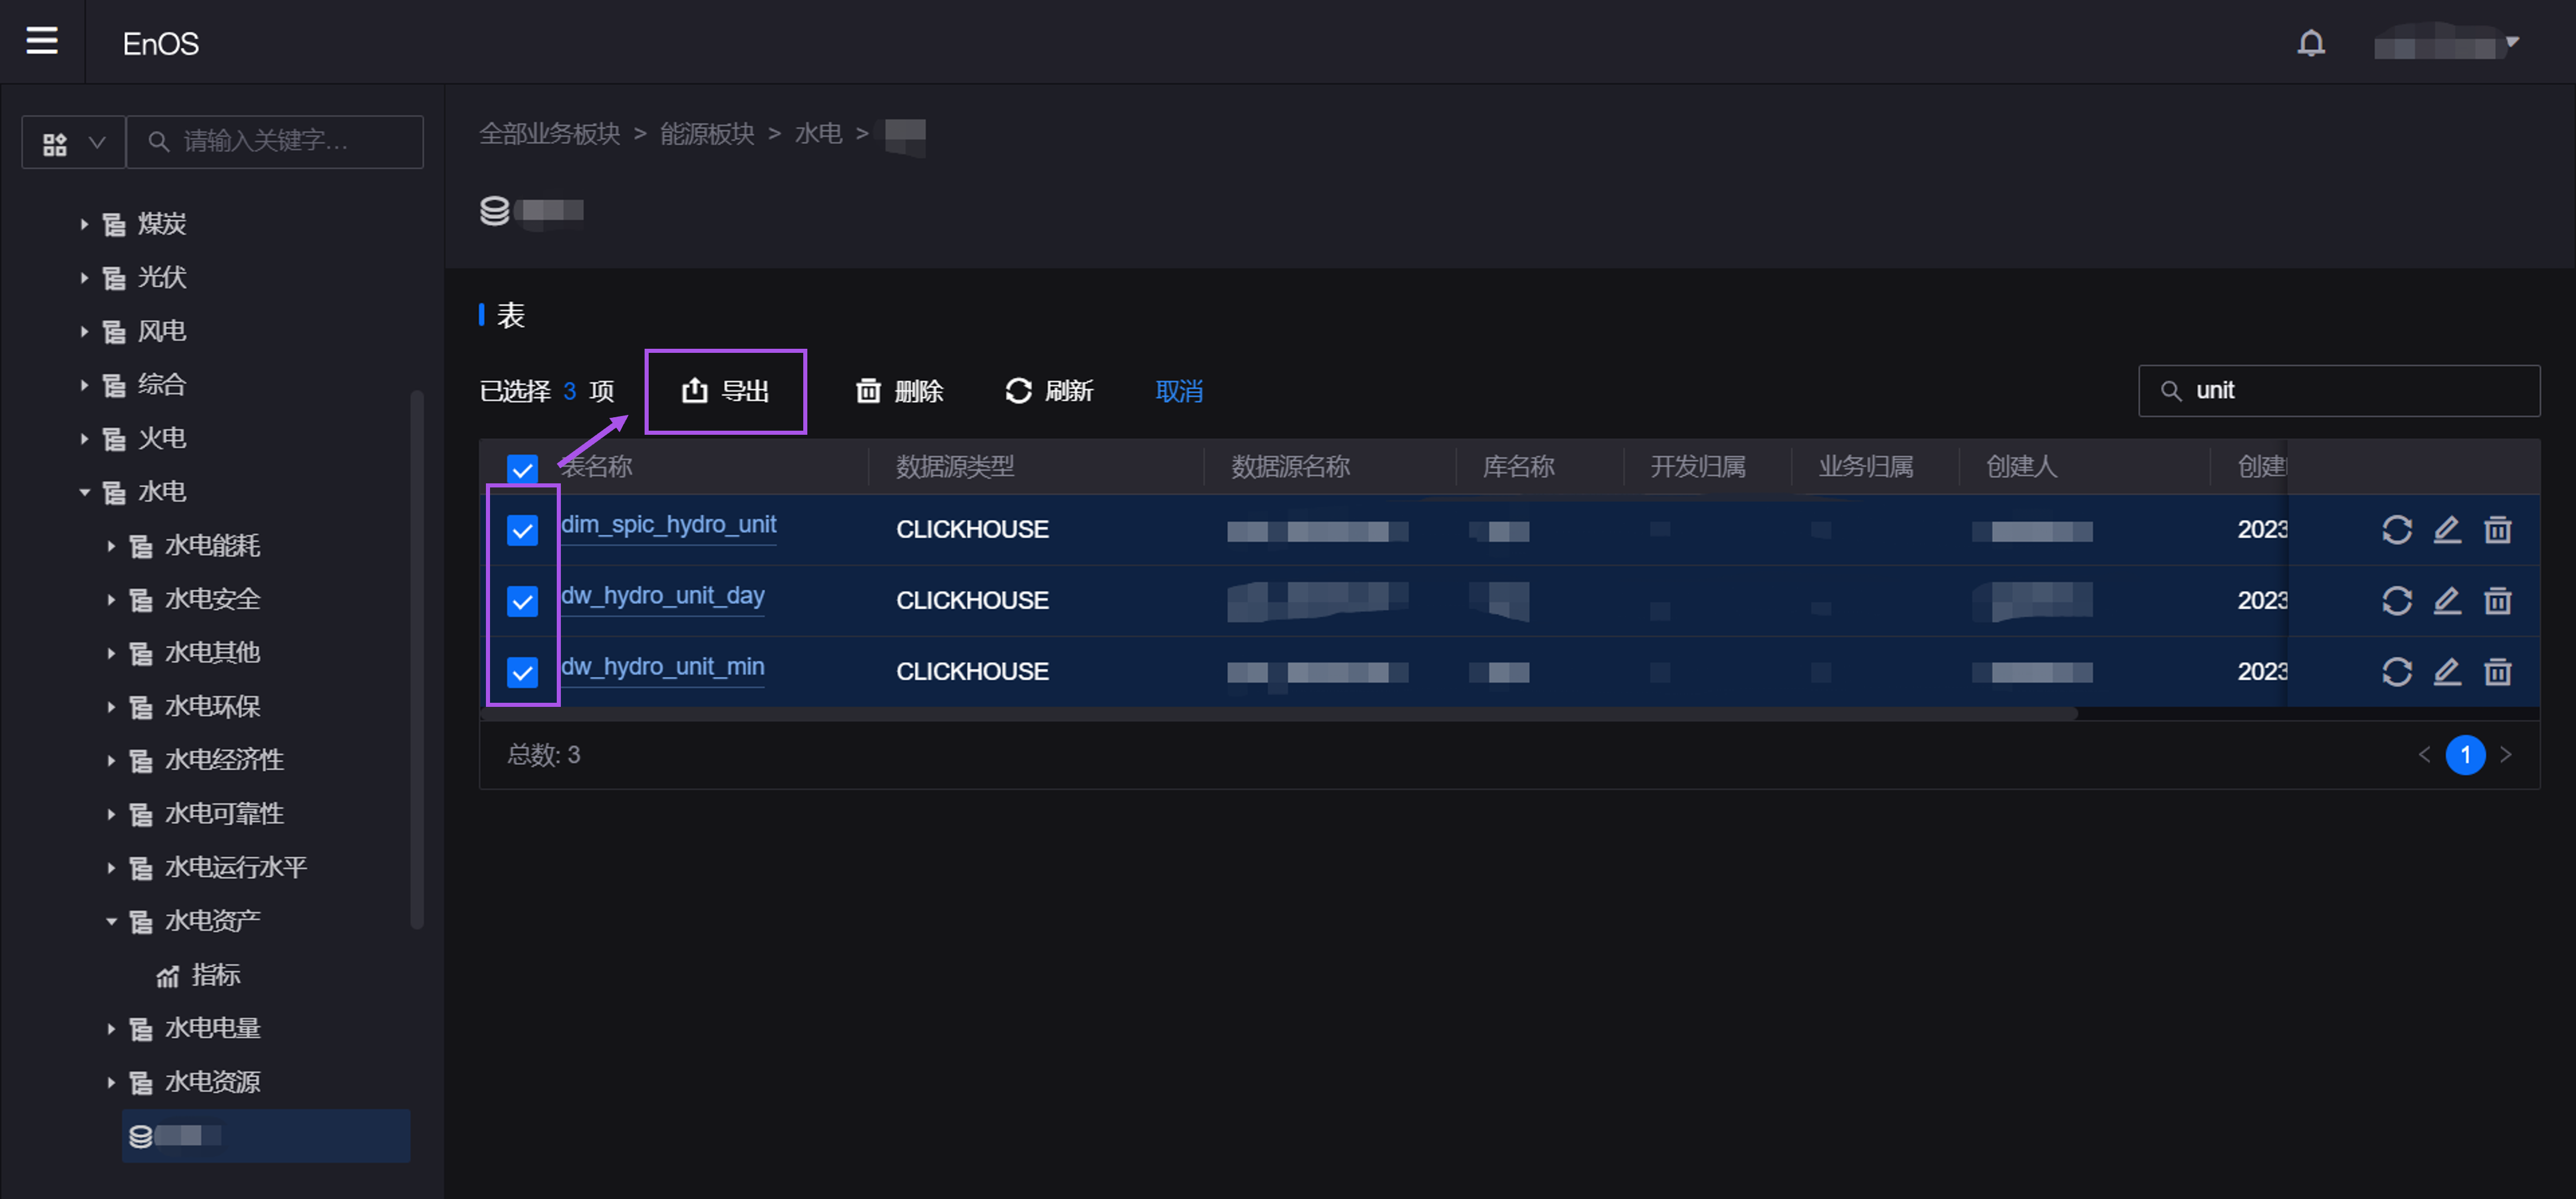The image size is (2576, 1199).
Task: Edit the dw_hydro_unit_min row
Action: [2447, 671]
